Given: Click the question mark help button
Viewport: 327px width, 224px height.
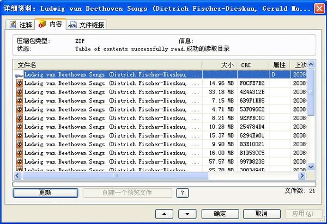Looking at the screenshot, I should (182, 193).
